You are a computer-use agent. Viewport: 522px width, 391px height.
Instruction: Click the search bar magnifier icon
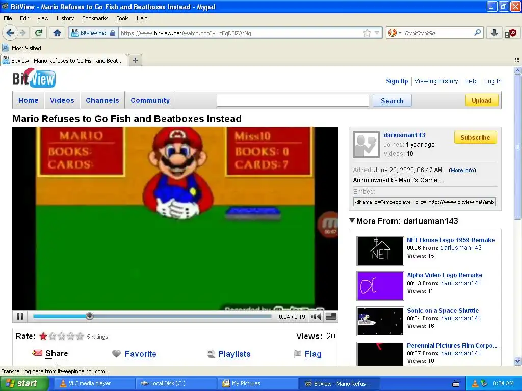(477, 33)
